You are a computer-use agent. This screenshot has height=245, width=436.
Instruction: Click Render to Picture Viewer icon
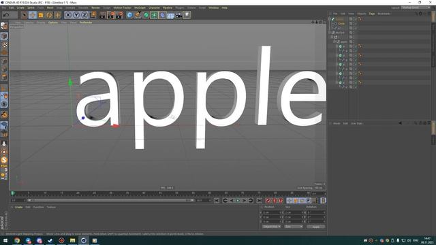click(x=111, y=15)
